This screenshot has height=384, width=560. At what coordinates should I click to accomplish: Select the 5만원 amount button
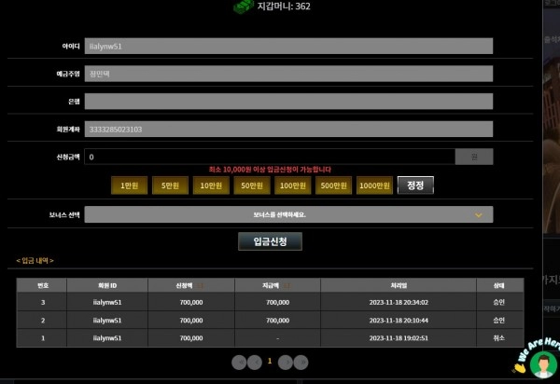[x=170, y=185]
